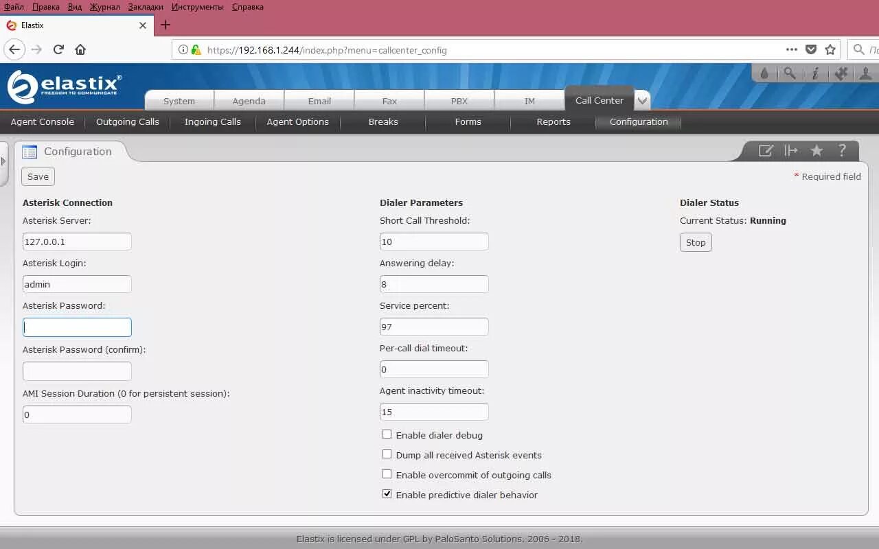Screen dimensions: 879x549
Task: Click the sticky note edit icon
Action: (x=766, y=150)
